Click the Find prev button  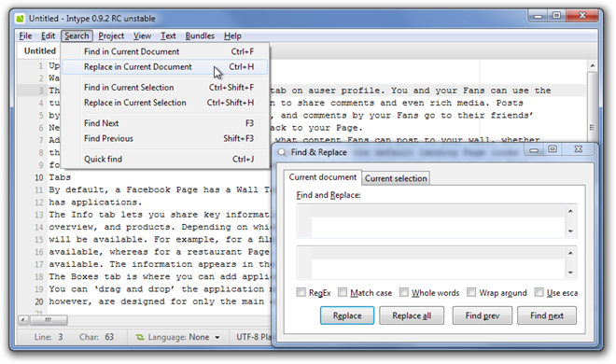(x=483, y=315)
